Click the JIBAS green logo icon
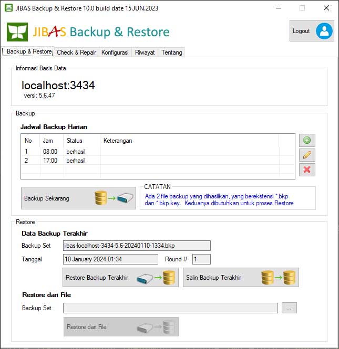Viewport: 339px width, 349px height. (17, 32)
